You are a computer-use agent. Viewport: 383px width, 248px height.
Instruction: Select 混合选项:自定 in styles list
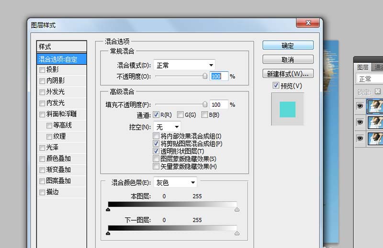62,59
